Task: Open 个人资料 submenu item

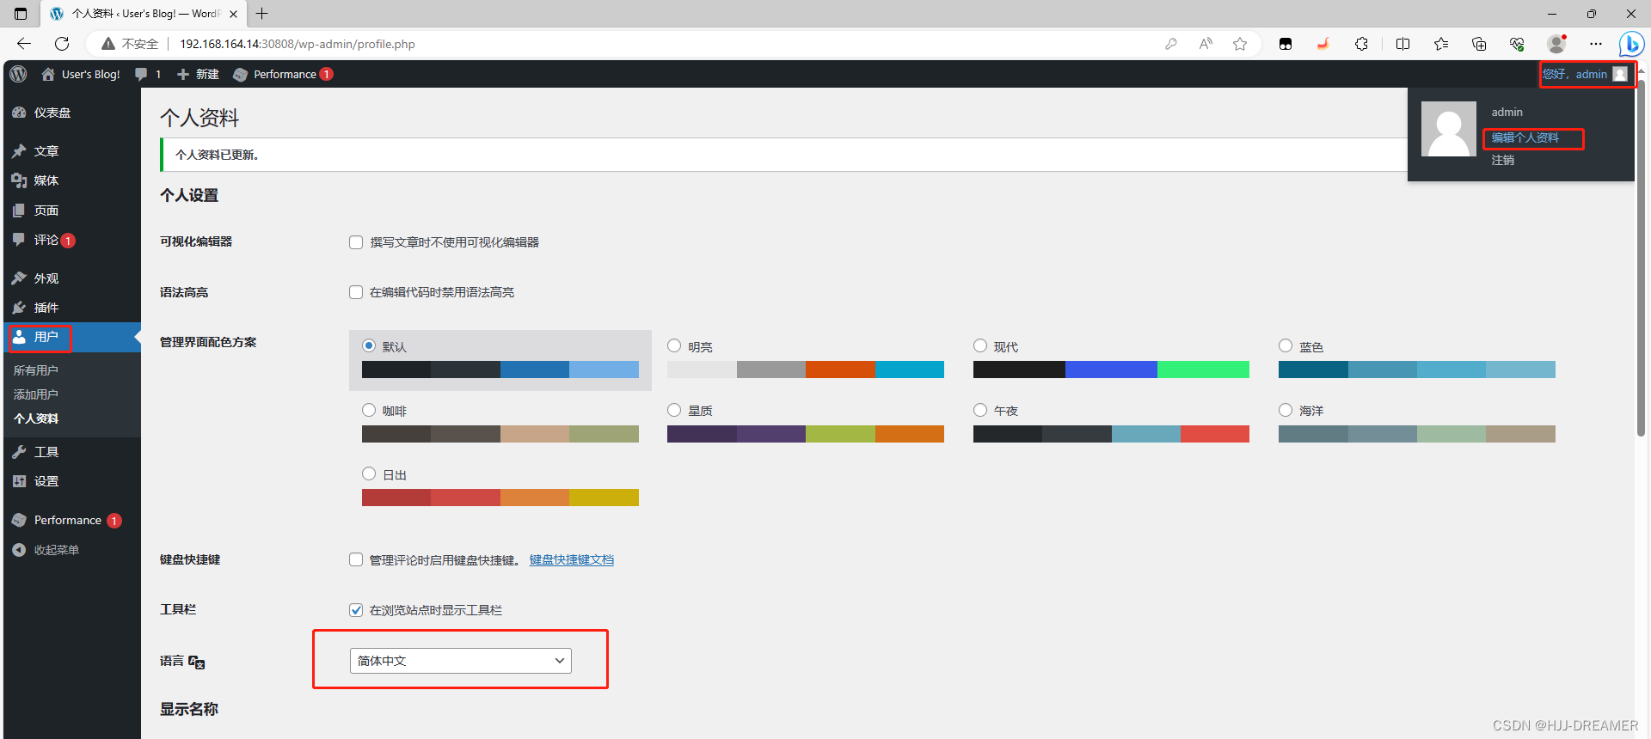Action: [x=36, y=418]
